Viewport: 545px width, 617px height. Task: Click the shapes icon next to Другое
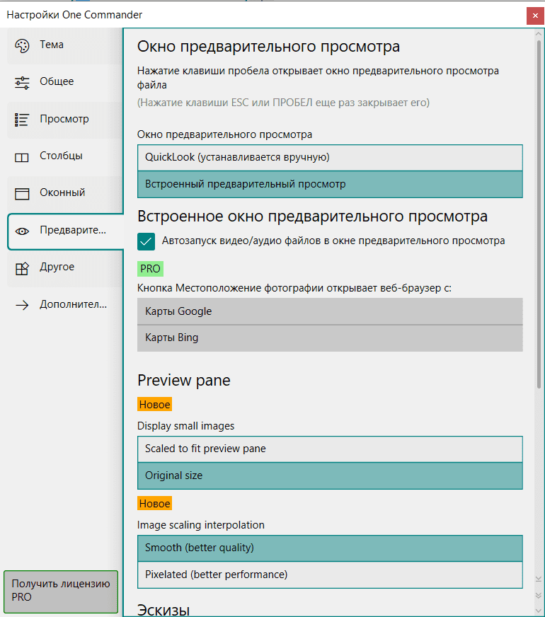[x=22, y=267]
